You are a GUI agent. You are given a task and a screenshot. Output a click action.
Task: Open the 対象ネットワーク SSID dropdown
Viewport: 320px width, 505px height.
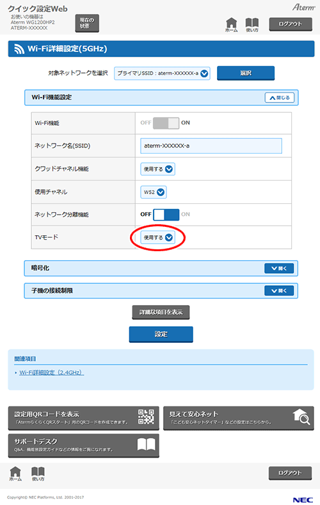click(162, 74)
